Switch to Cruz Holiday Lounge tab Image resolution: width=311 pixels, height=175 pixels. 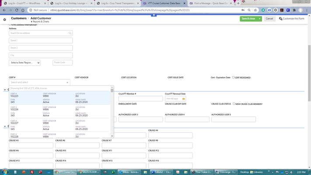point(71,3)
